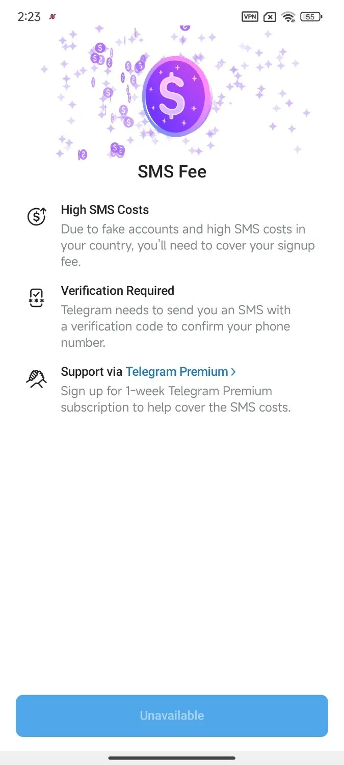Open the Telegram Premium link
Image resolution: width=344 pixels, height=765 pixels.
coord(177,372)
